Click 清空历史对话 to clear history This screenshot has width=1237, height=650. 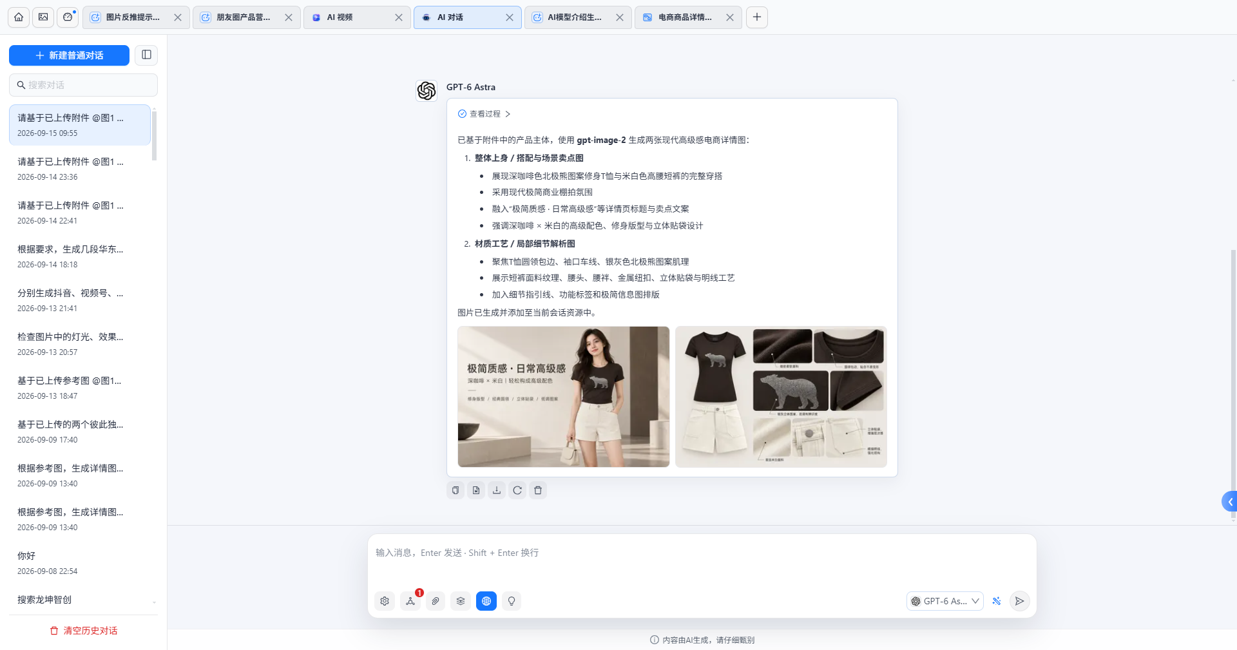point(84,631)
